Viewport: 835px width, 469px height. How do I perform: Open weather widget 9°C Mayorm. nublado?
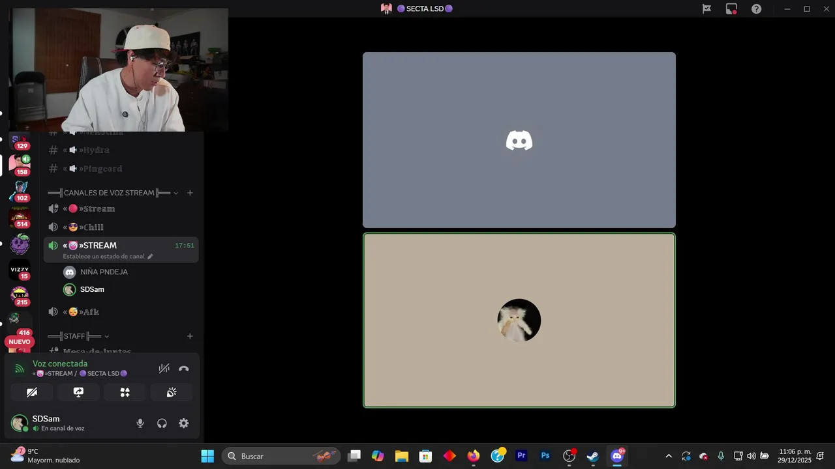tap(46, 456)
